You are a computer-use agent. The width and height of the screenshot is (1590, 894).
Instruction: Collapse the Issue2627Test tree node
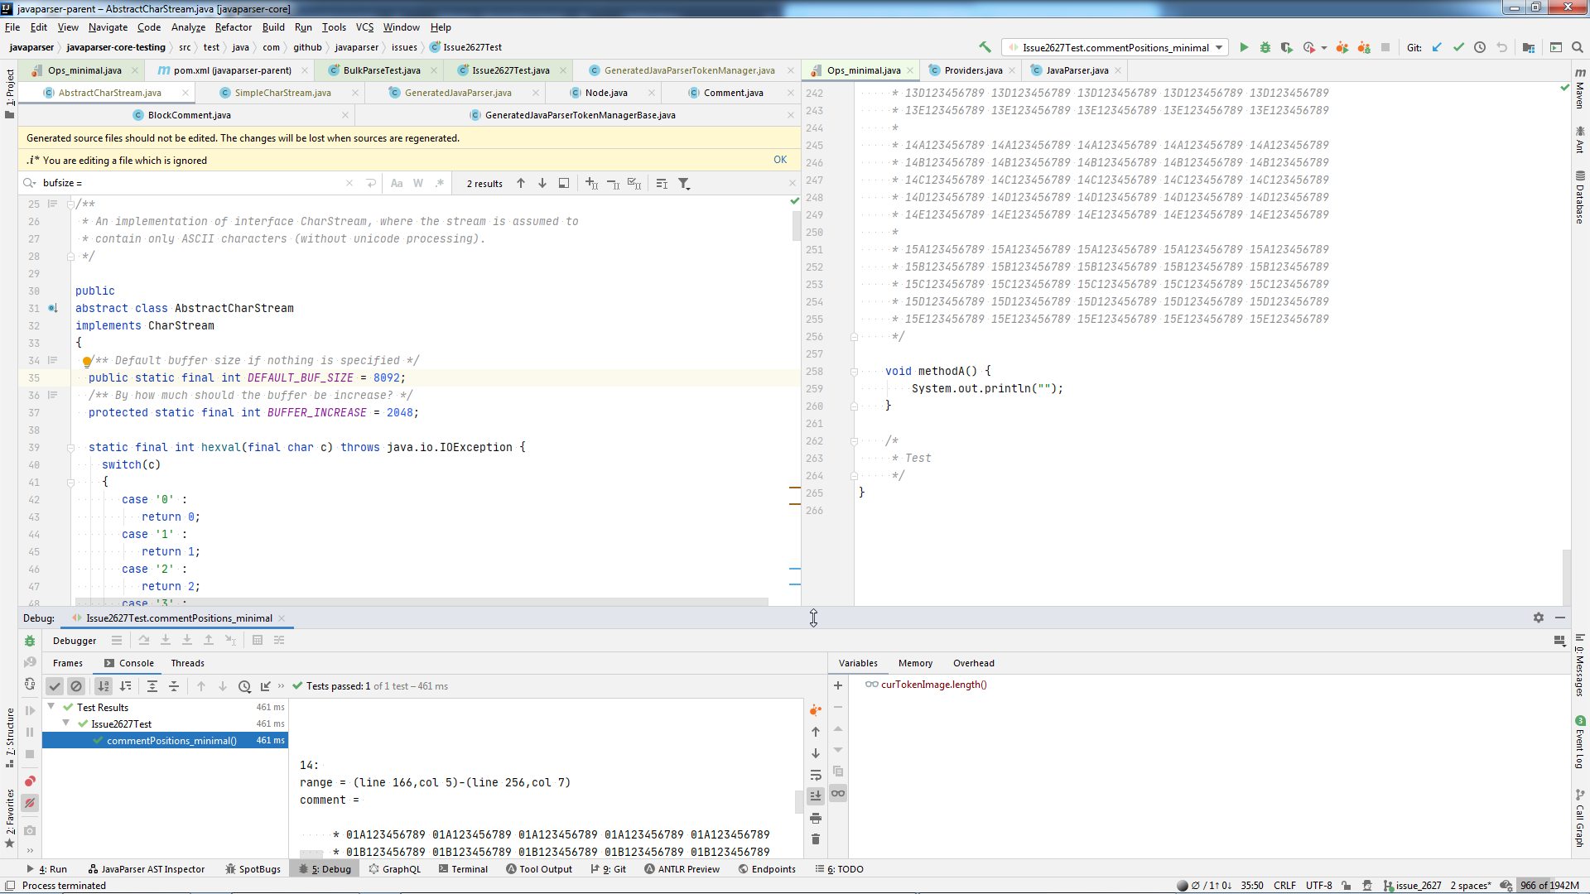pos(66,723)
